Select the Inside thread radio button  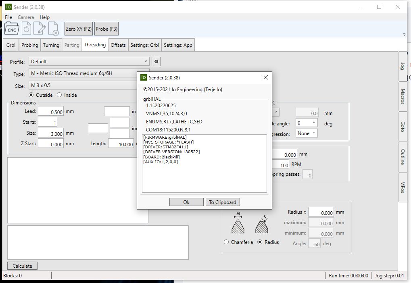click(59, 95)
